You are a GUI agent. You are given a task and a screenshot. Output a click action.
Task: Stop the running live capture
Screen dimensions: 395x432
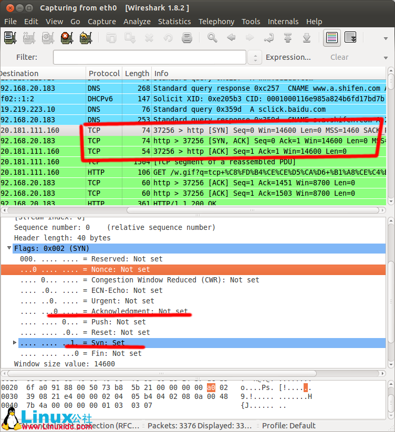[67, 38]
